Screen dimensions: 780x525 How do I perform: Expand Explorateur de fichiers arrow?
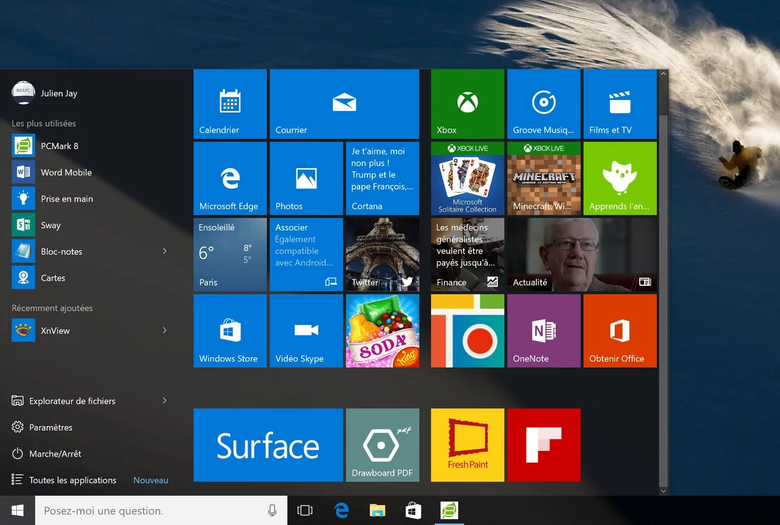[x=164, y=401]
